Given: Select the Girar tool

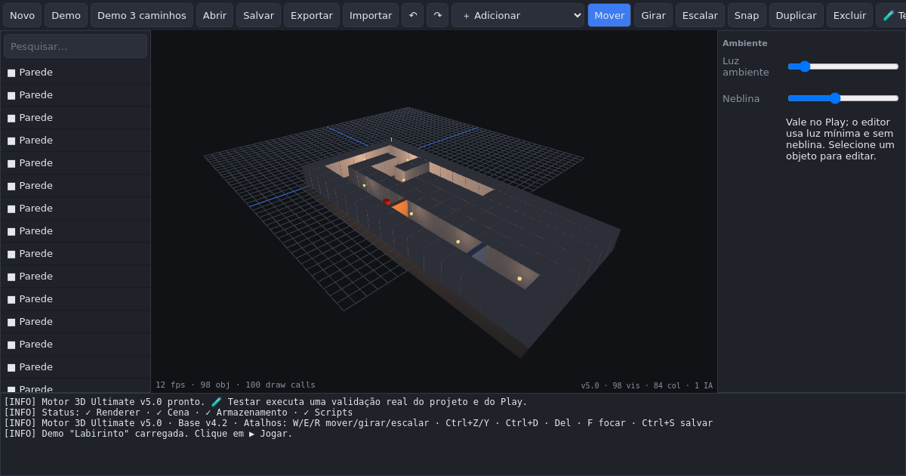Looking at the screenshot, I should coord(653,15).
